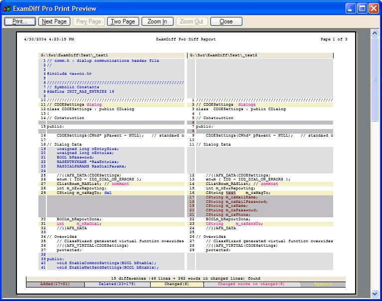Screen dimensions: 382x301
Task: Switch to Two Page view
Action: click(x=123, y=21)
